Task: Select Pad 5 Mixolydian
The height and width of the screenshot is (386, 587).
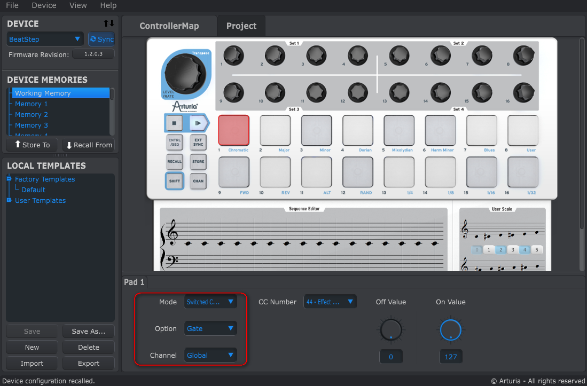Action: (x=399, y=130)
